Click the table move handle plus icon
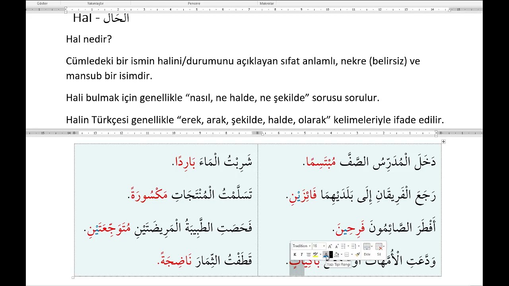The width and height of the screenshot is (509, 286). pyautogui.click(x=443, y=142)
